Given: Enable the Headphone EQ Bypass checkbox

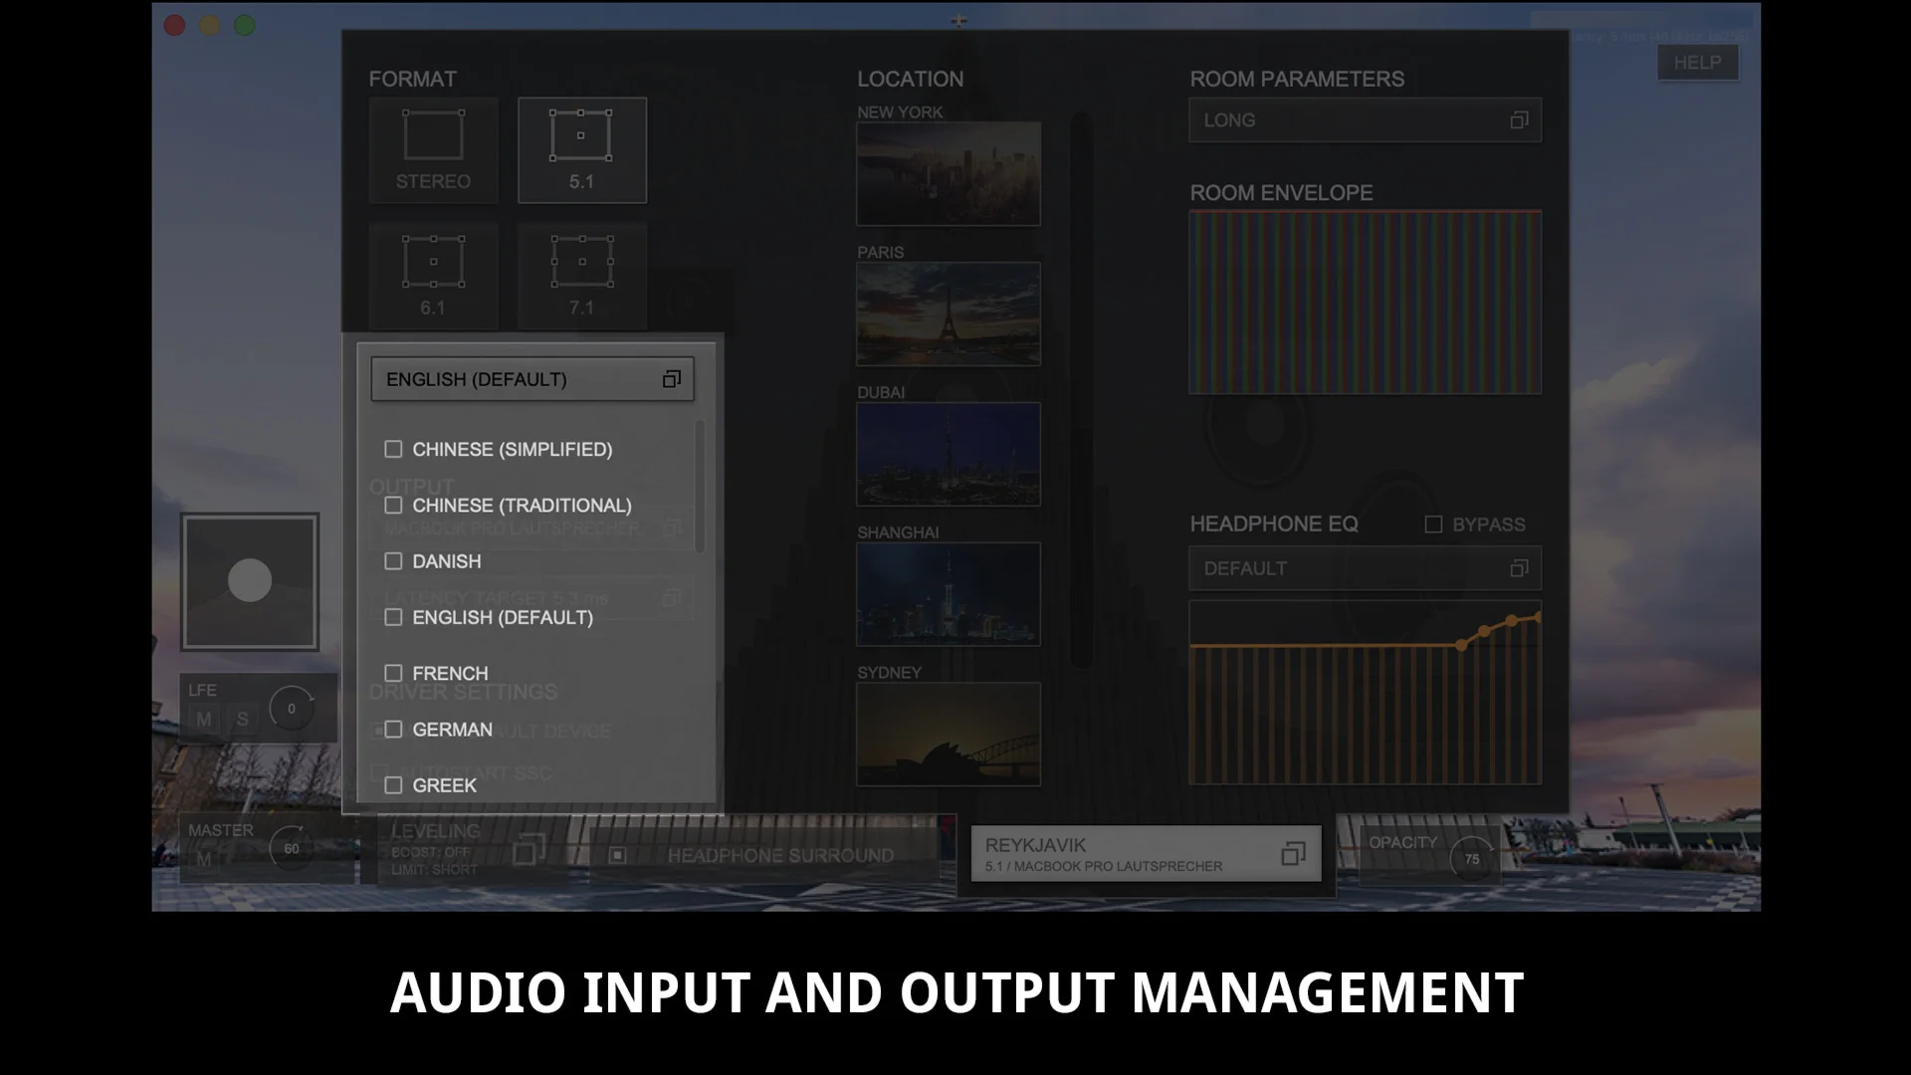Looking at the screenshot, I should coord(1433,525).
